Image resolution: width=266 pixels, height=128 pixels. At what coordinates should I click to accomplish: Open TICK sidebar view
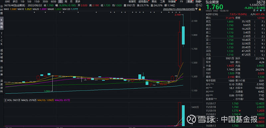(x=2, y=38)
